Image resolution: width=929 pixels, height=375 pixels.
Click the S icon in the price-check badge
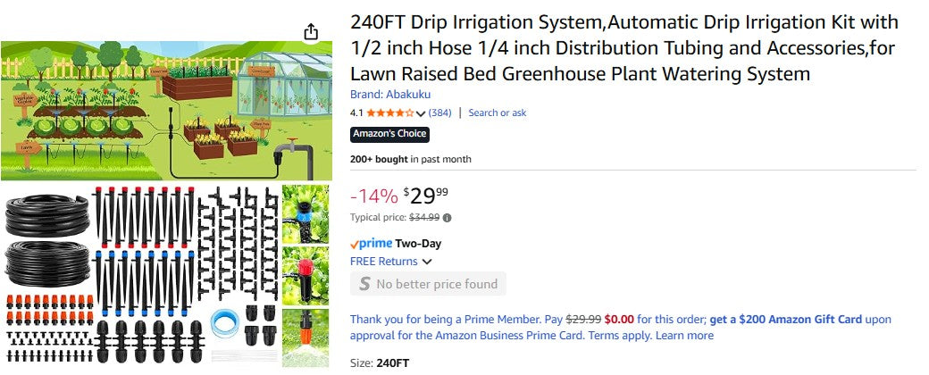pos(364,284)
